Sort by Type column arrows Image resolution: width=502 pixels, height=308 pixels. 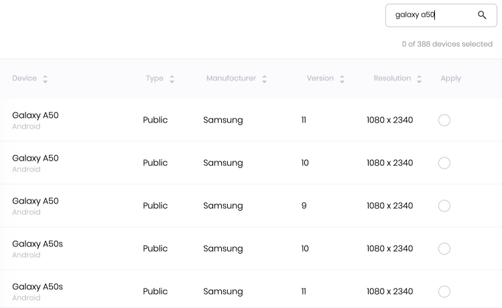(x=172, y=79)
